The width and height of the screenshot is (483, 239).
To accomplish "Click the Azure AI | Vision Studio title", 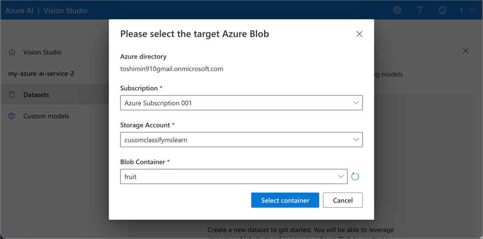I will point(46,10).
